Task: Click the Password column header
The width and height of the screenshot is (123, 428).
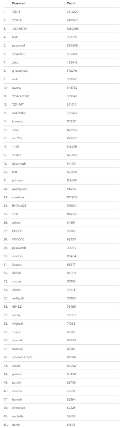Action: click(x=19, y=3)
